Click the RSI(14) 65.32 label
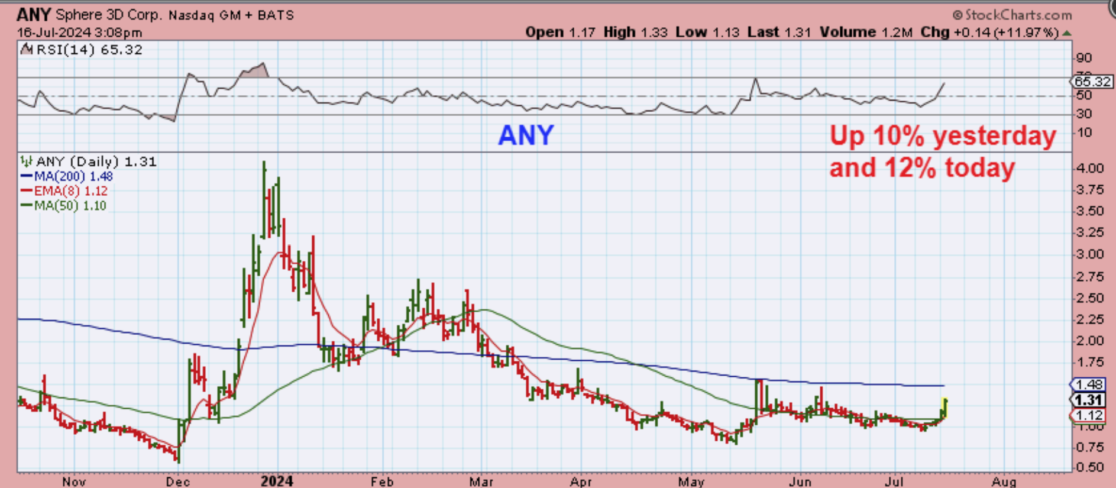 tap(89, 50)
